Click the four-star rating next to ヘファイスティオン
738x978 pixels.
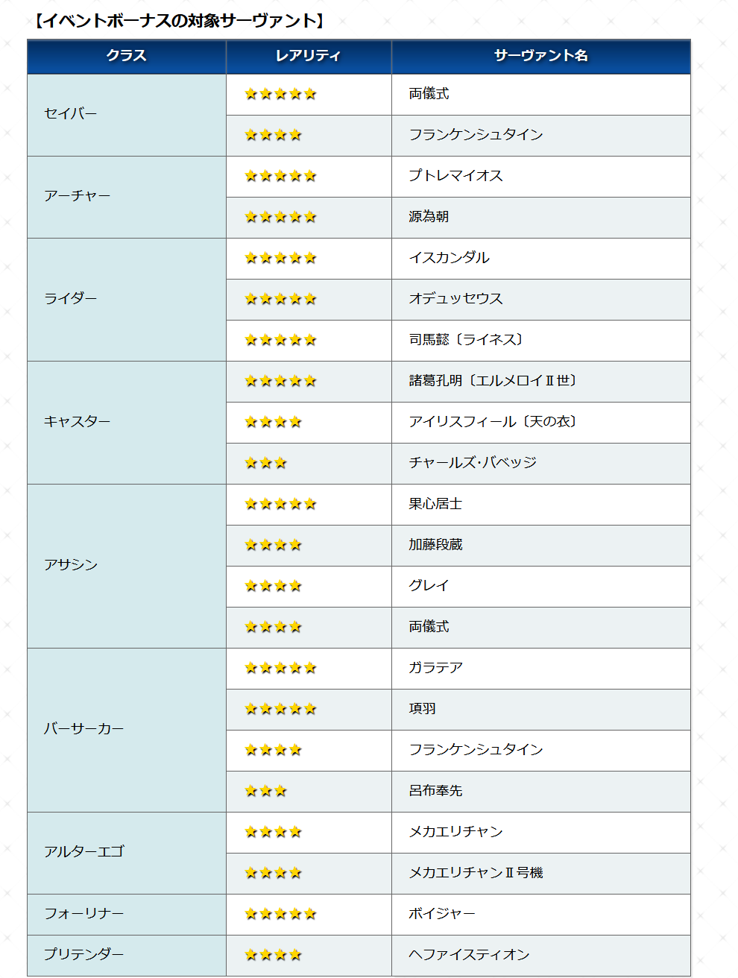[273, 955]
